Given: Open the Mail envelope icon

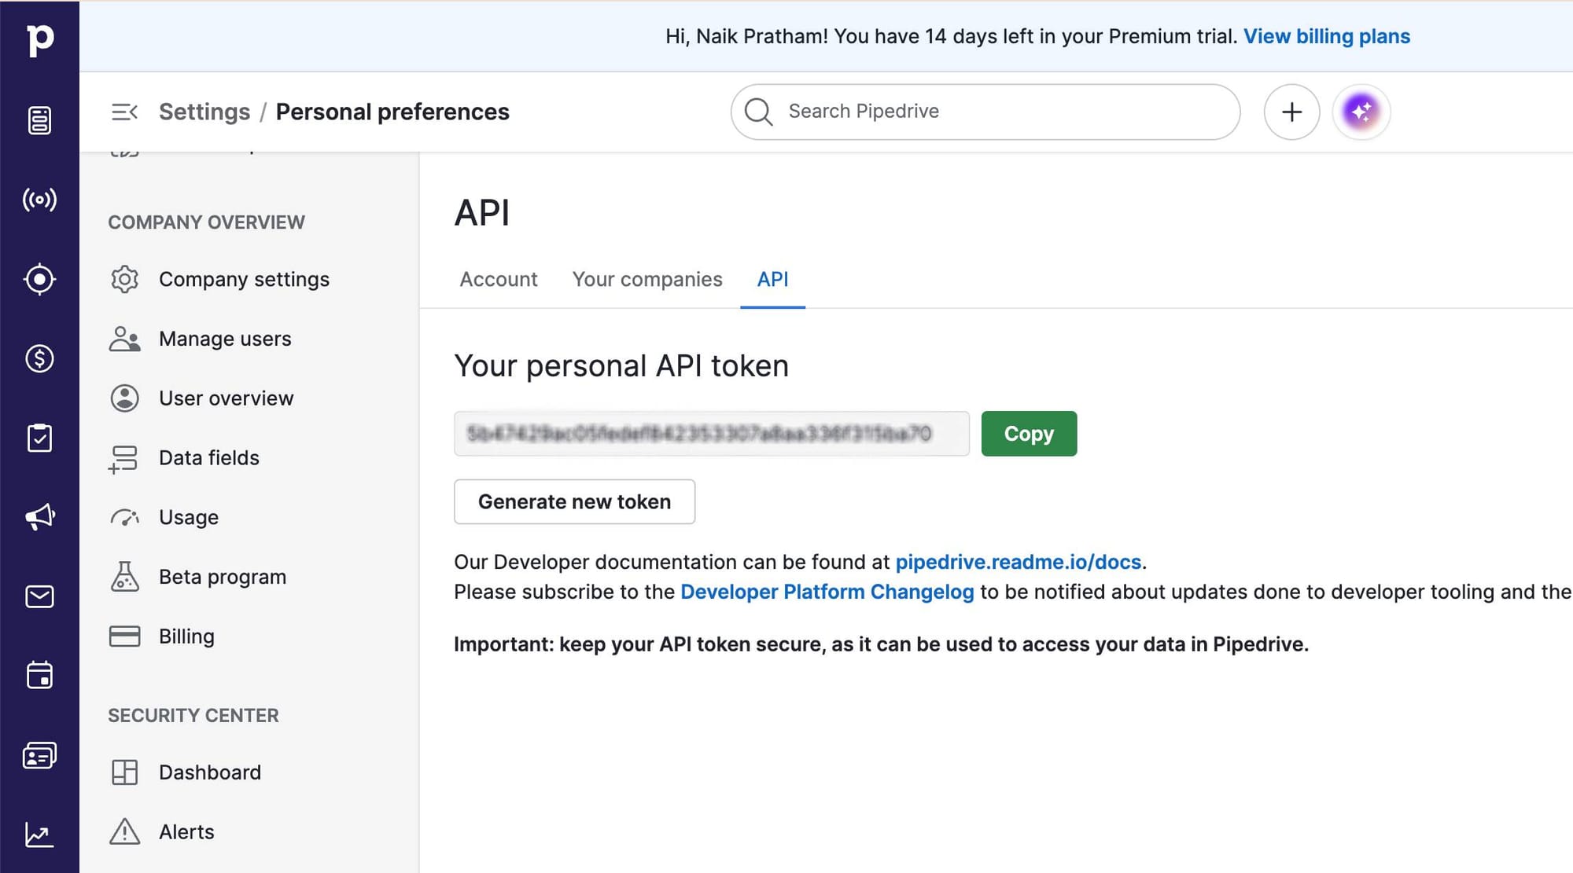Looking at the screenshot, I should point(39,596).
